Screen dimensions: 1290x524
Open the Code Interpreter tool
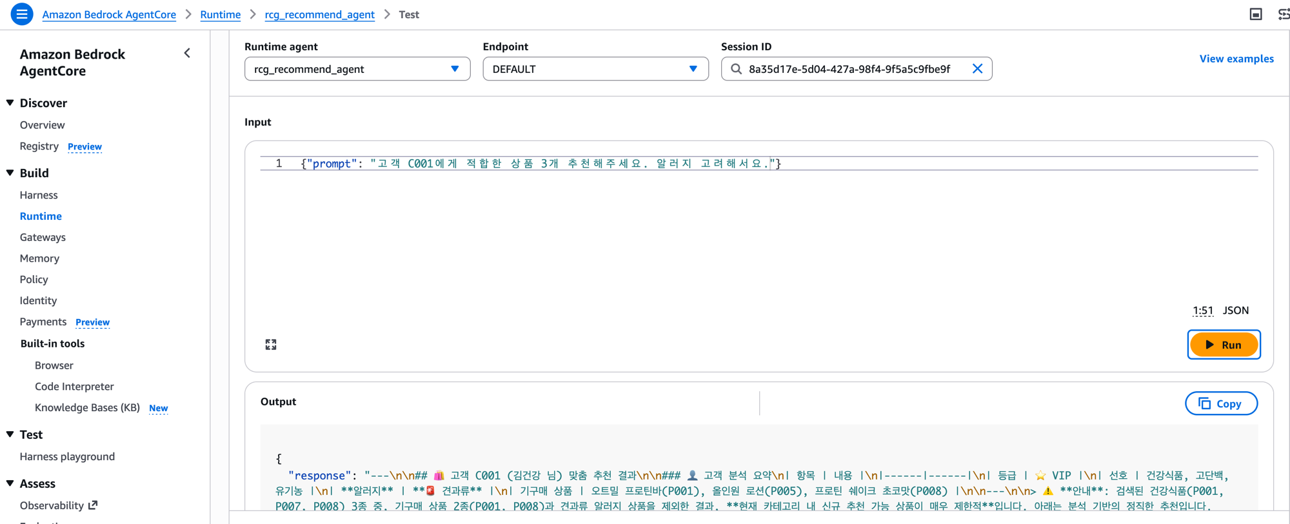[74, 387]
